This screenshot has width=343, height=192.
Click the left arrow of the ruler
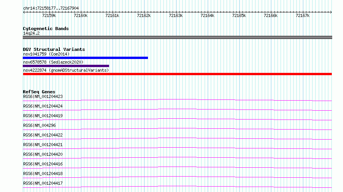point(24,12)
